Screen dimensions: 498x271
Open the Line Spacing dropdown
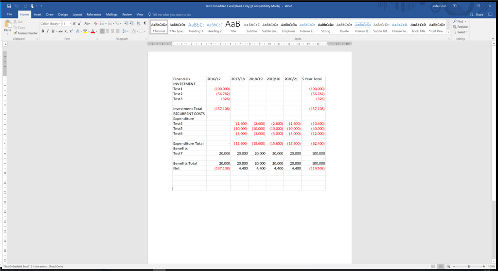tap(128, 31)
